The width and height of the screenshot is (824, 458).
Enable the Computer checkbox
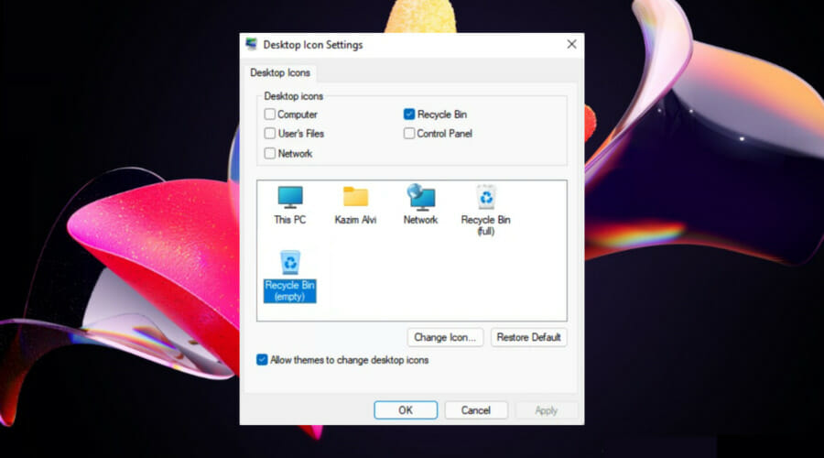pos(269,114)
